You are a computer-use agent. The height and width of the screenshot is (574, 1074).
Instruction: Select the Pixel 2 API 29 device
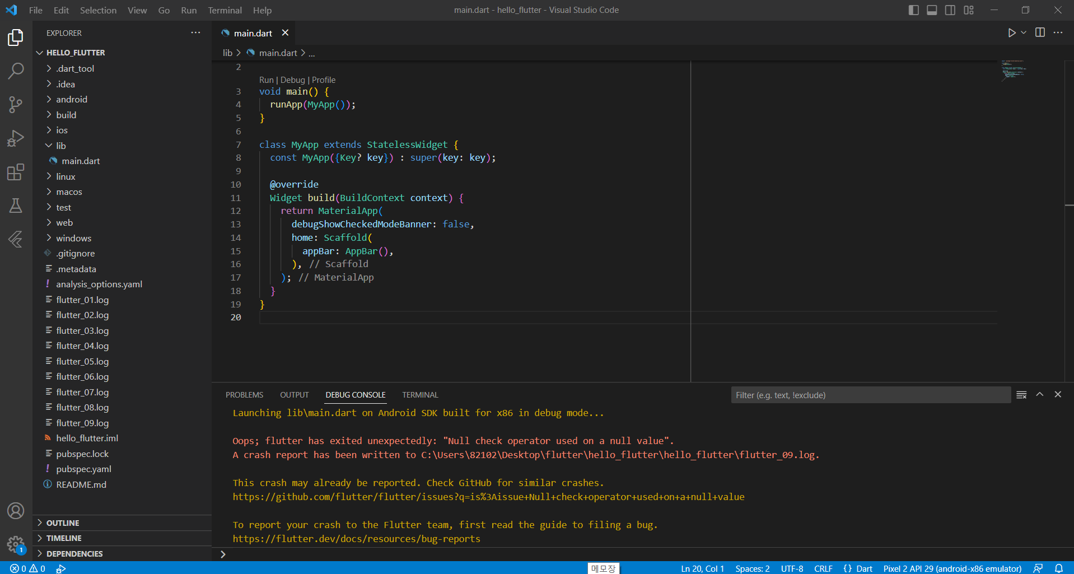(952, 568)
